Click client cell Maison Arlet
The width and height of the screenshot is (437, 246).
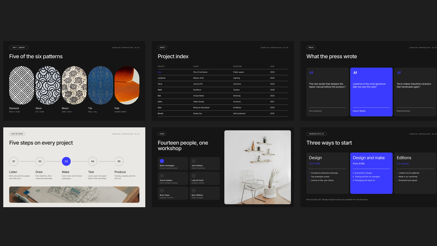(x=198, y=78)
